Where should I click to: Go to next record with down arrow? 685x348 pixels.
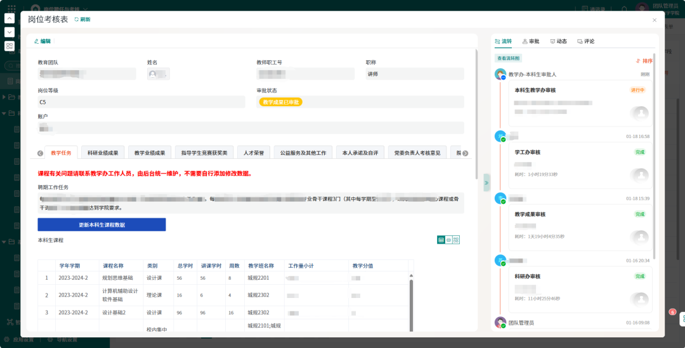9,32
